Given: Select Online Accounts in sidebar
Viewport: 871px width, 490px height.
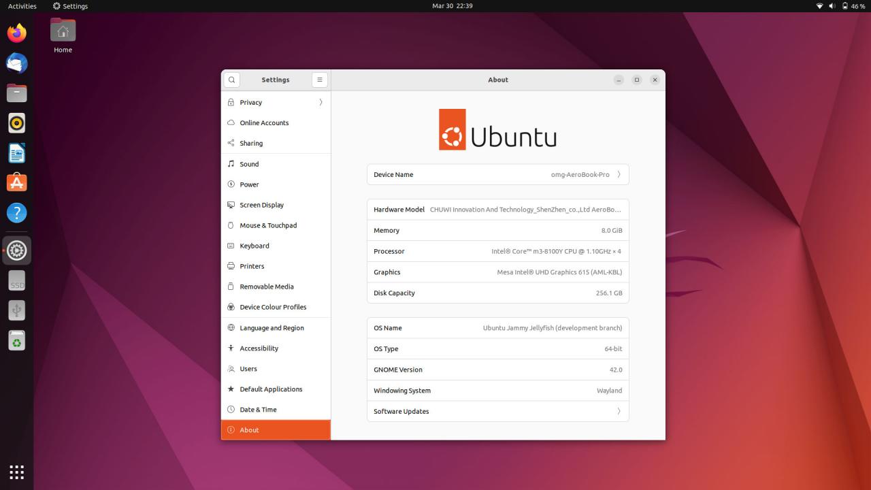Looking at the screenshot, I should pyautogui.click(x=276, y=122).
